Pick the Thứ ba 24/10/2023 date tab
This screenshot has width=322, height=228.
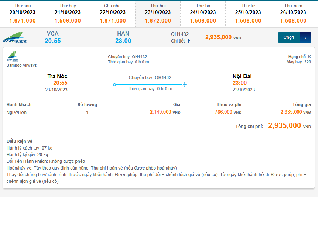203,14
